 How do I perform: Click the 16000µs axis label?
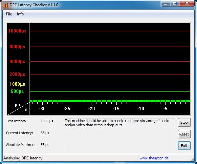(x=17, y=31)
